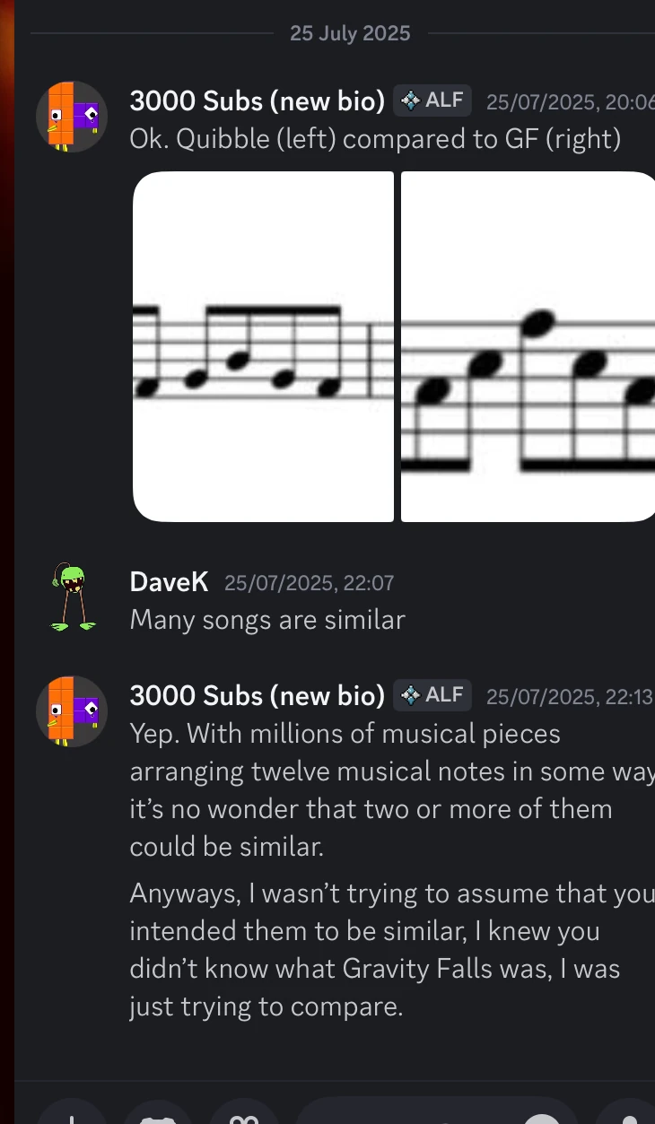Screen dimensions: 655x1124
Task: Tap the 25 July 2025 date divider
Action: pos(350,33)
